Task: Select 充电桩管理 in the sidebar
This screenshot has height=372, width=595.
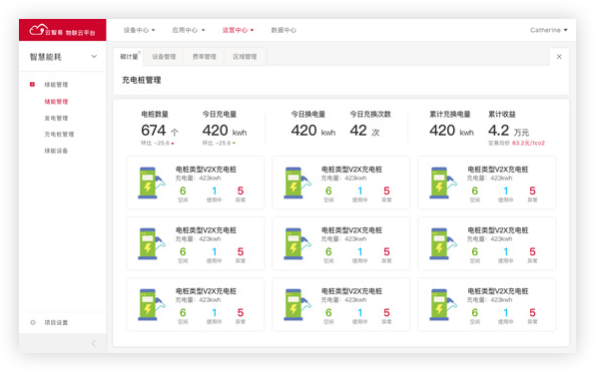Action: pos(59,135)
